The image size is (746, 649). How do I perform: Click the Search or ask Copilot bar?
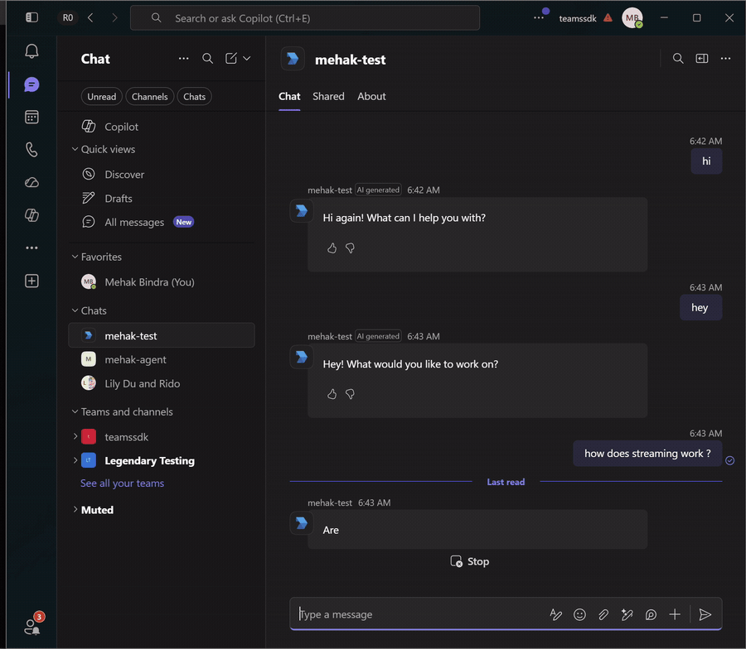coord(305,18)
